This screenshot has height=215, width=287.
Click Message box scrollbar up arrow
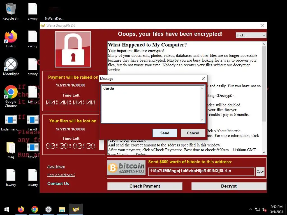(x=202, y=88)
